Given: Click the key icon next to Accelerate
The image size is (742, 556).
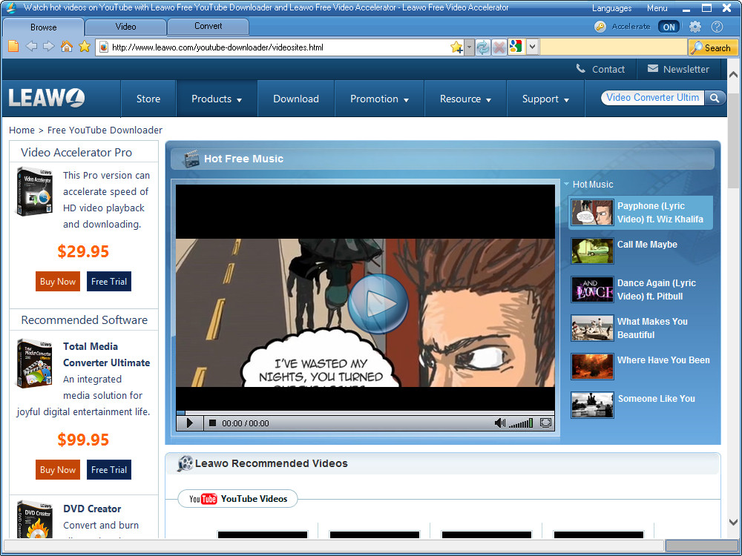Looking at the screenshot, I should click(x=600, y=27).
